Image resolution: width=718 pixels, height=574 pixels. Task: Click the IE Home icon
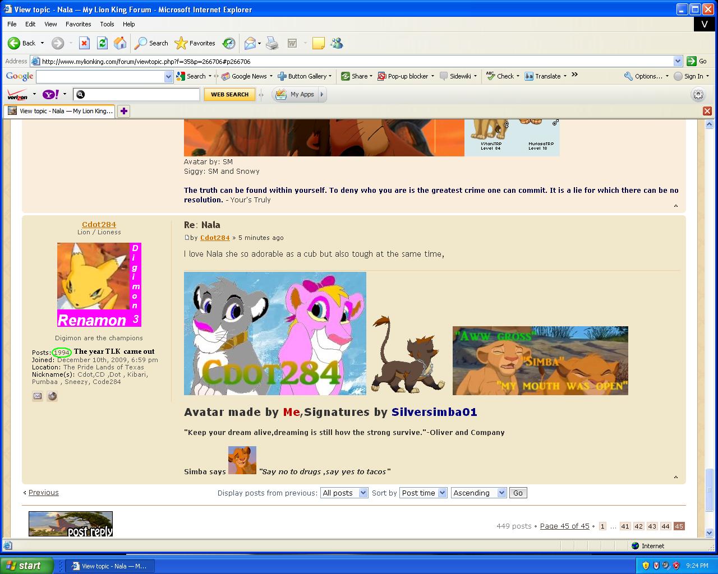pyautogui.click(x=120, y=43)
